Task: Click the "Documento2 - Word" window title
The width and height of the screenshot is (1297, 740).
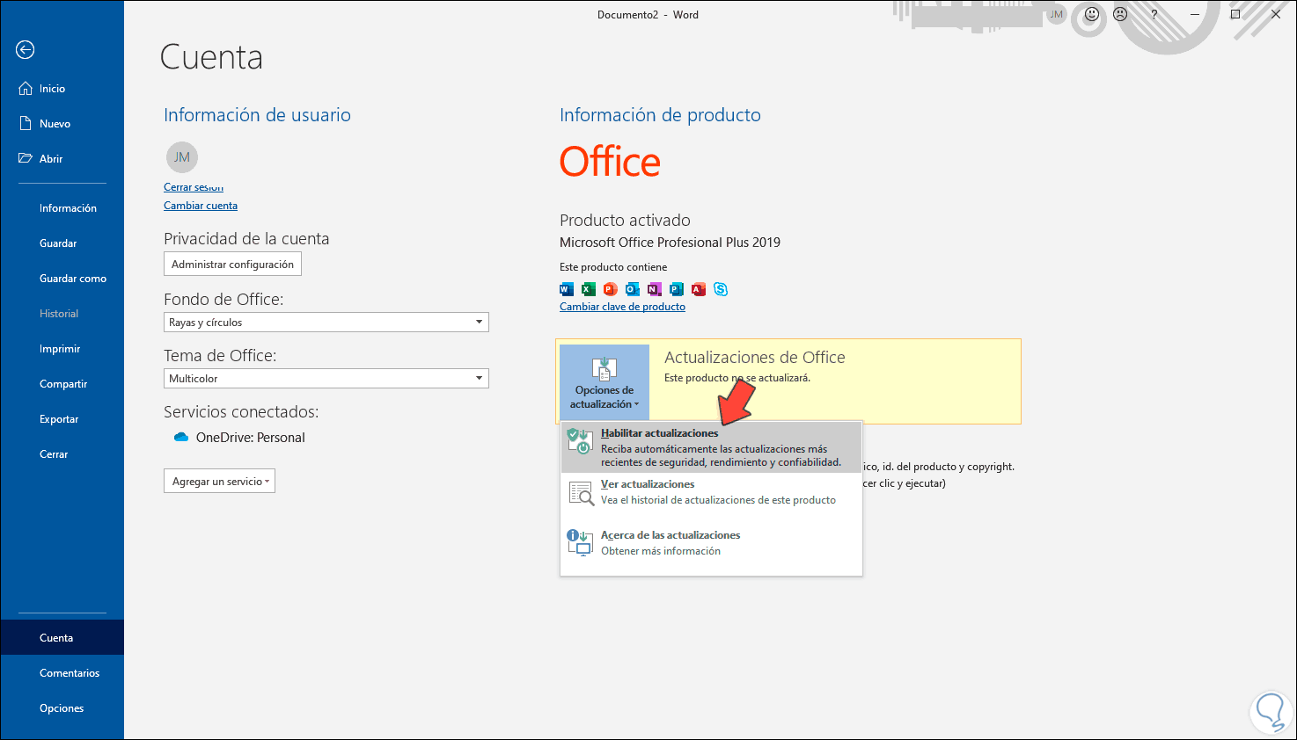Action: (x=648, y=14)
